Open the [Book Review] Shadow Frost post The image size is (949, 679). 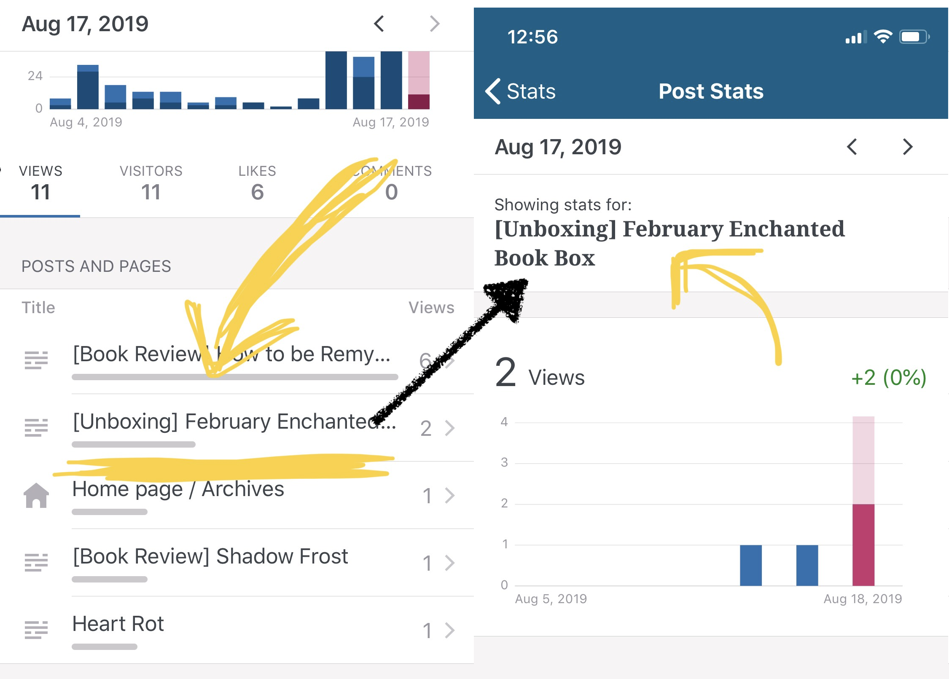[210, 556]
